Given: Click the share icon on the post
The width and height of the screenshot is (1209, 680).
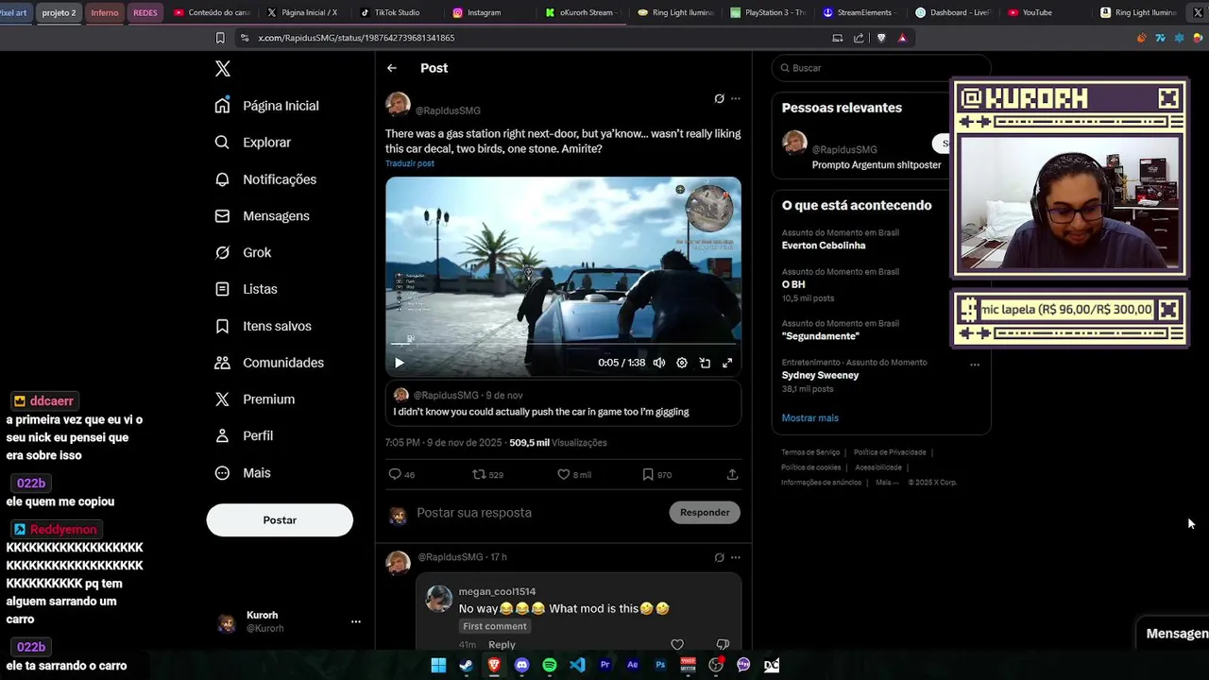Looking at the screenshot, I should click(732, 474).
